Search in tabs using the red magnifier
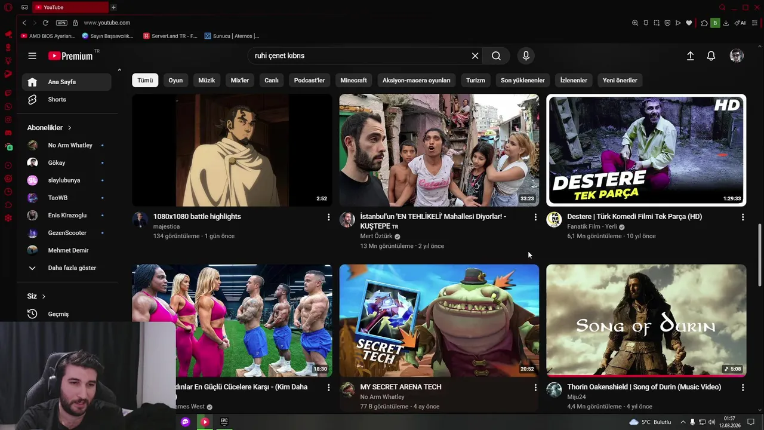This screenshot has width=764, height=430. [x=722, y=7]
